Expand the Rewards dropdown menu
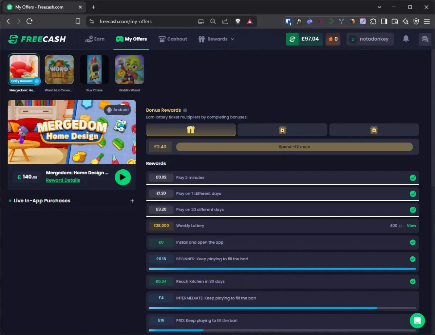 [x=216, y=39]
